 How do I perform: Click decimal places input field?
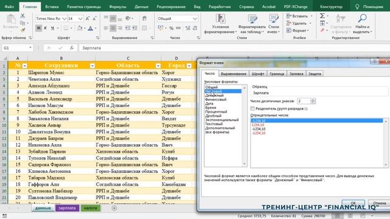tap(304, 101)
